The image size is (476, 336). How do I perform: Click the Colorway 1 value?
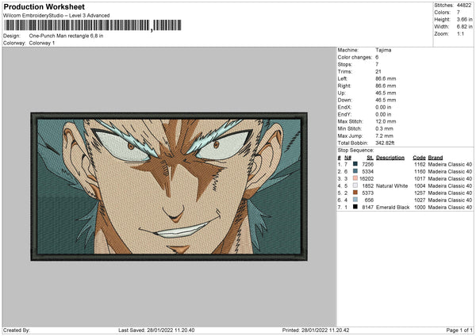click(x=42, y=43)
